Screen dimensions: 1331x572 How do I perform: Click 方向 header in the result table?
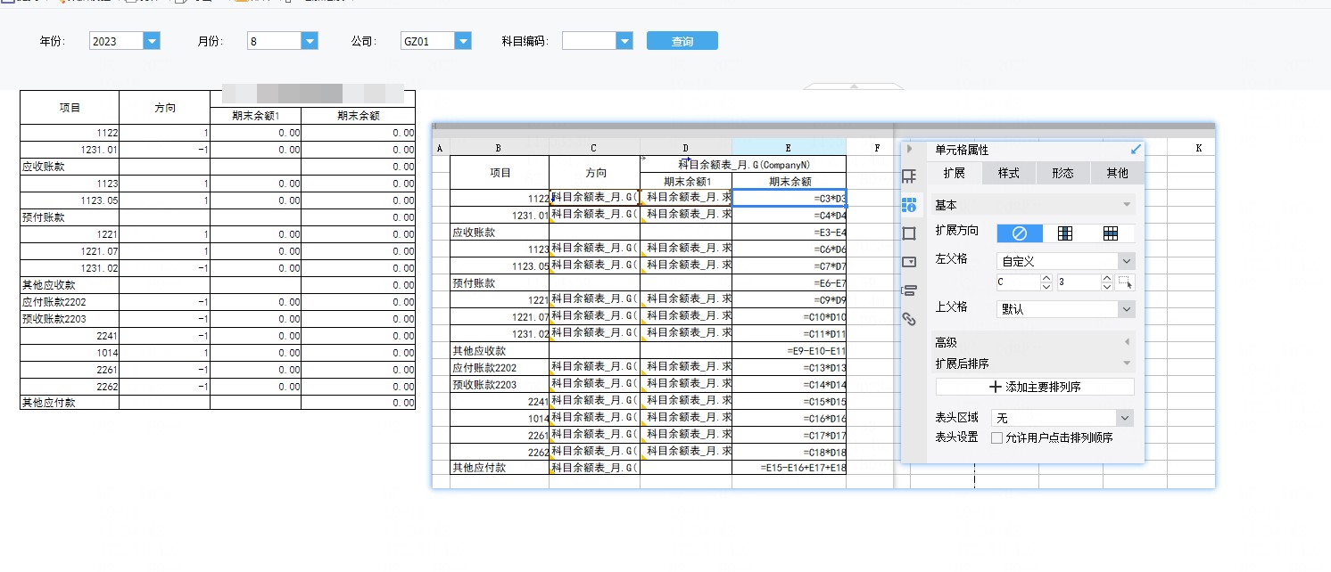(x=164, y=107)
